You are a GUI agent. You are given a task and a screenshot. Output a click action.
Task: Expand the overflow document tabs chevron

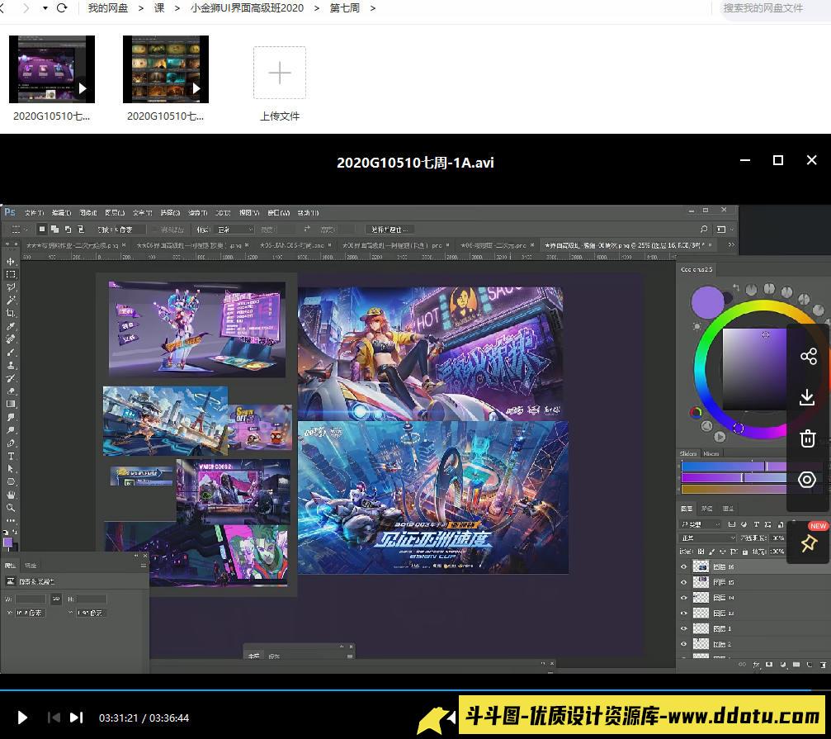click(731, 245)
